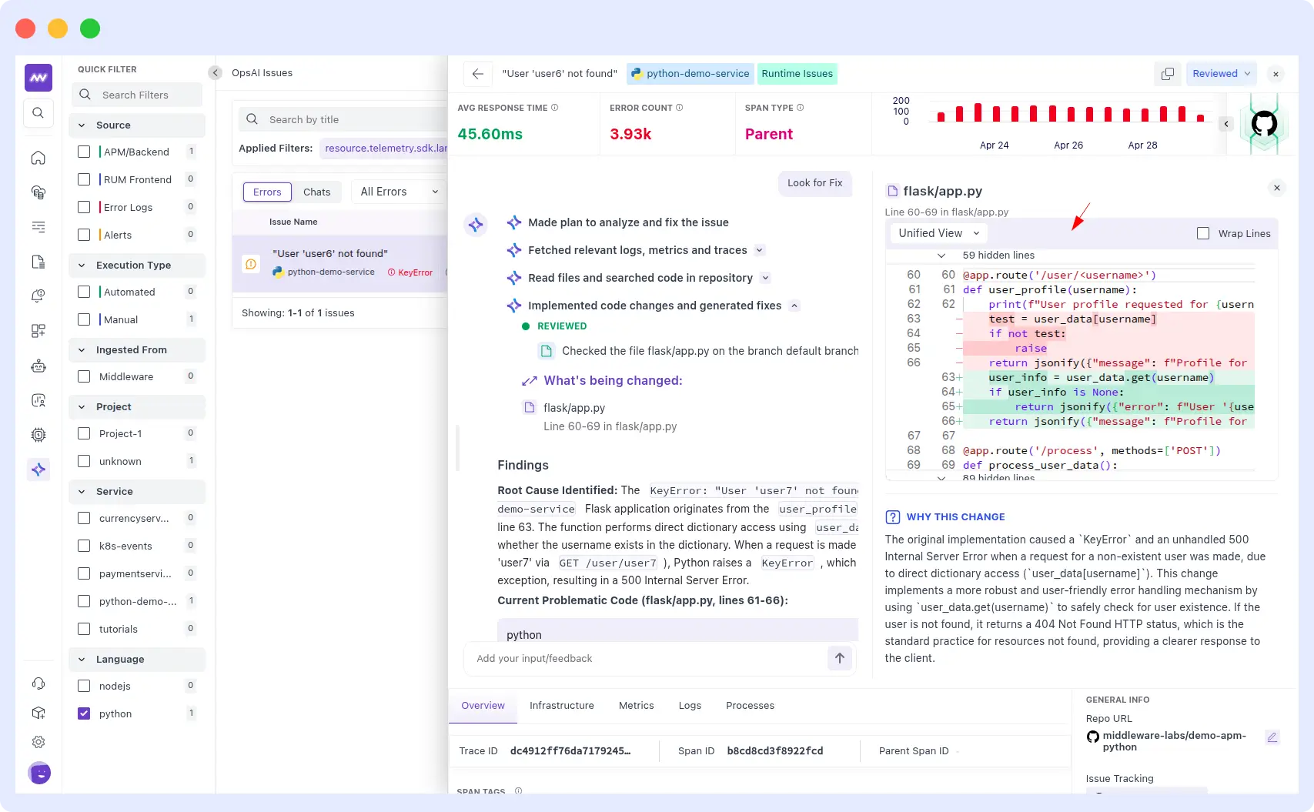Open the support headset icon
1314x812 pixels.
(38, 683)
